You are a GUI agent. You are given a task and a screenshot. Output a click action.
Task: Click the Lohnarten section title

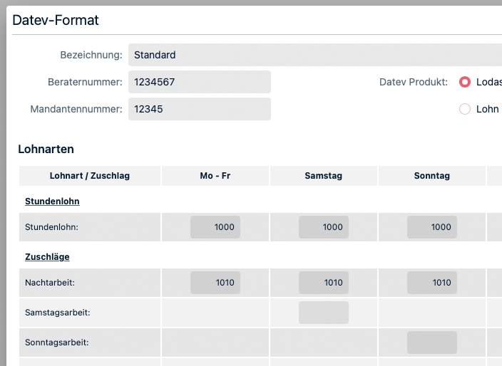click(x=46, y=150)
